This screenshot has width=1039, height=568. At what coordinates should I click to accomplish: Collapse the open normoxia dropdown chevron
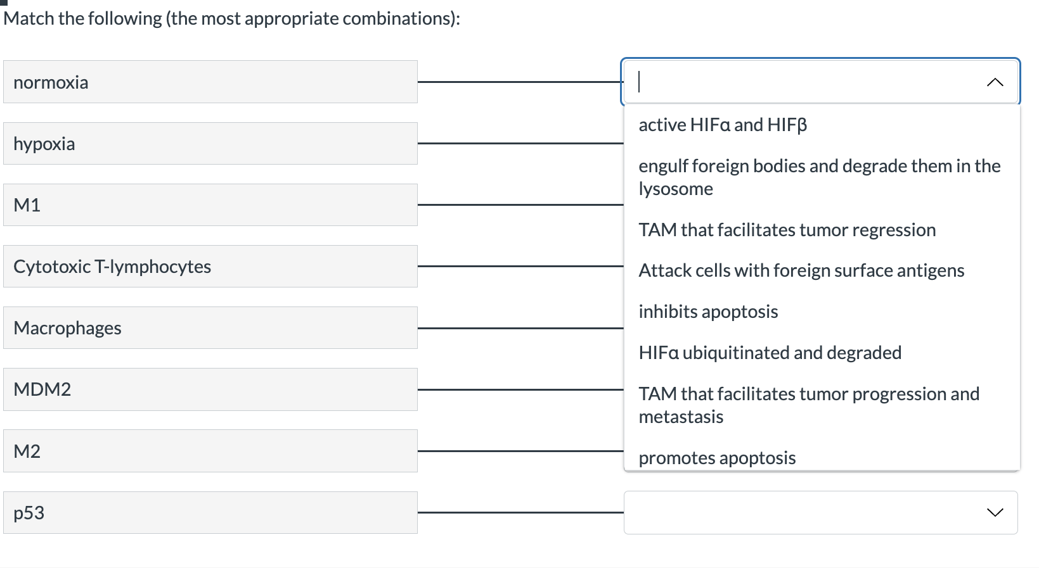(x=995, y=82)
